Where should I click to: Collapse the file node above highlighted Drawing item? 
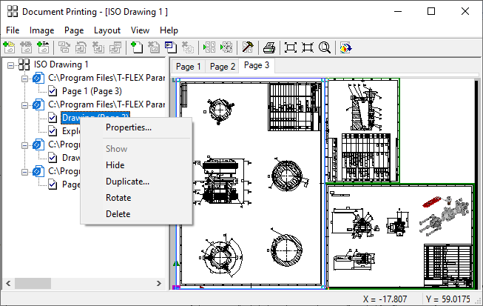(x=24, y=104)
